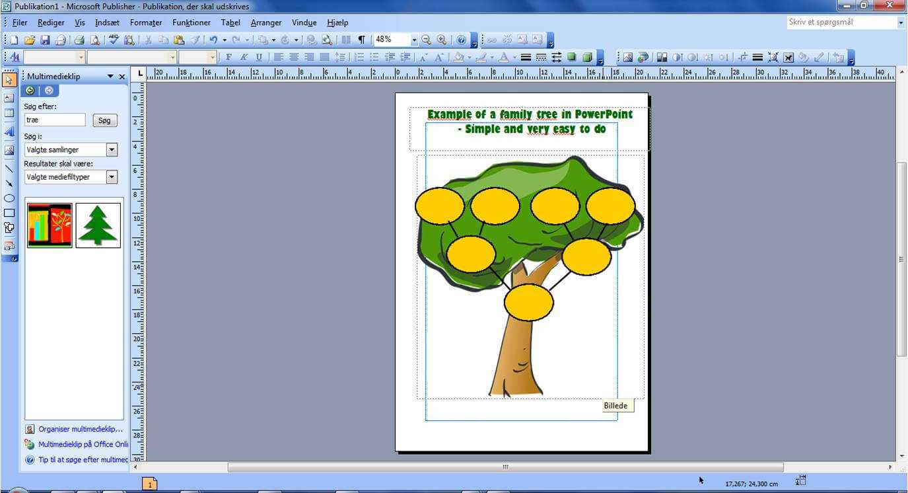Click the Søg button
Screen dimensions: 908x493
104,120
